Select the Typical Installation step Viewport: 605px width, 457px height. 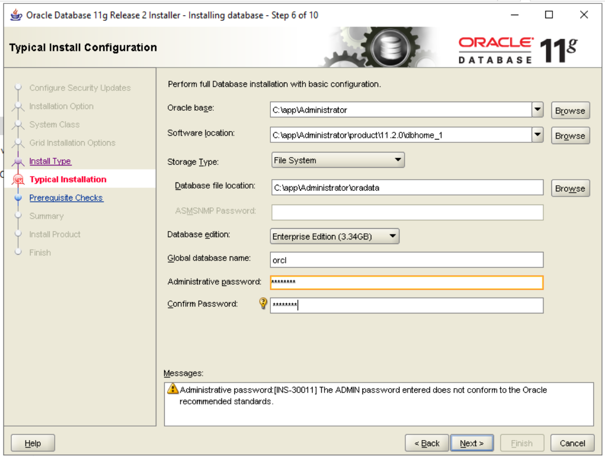[68, 179]
